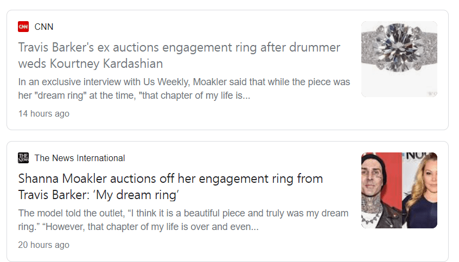Click the CNN source name

click(x=44, y=27)
